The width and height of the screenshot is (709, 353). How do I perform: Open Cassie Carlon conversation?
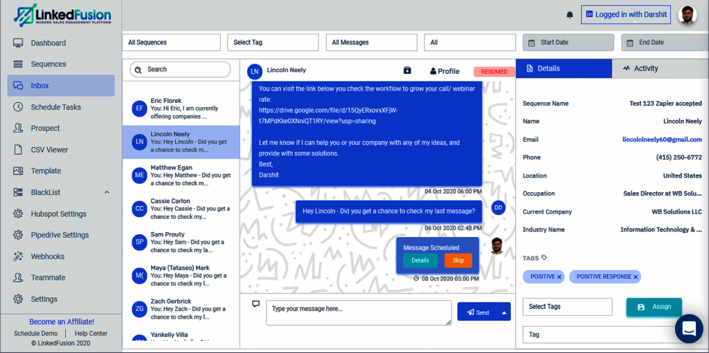[x=181, y=209]
